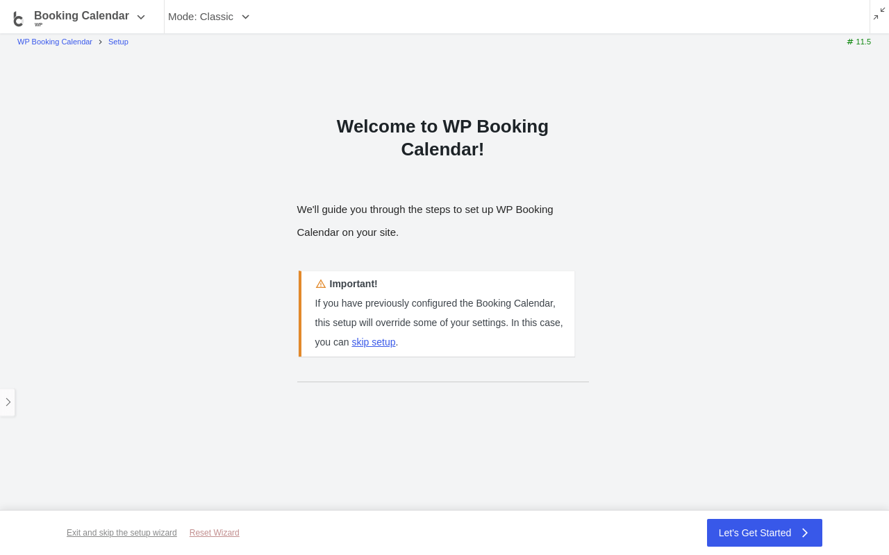Viewport: 889px width, 555px height.
Task: Click the orange warning triangle icon
Action: point(321,284)
